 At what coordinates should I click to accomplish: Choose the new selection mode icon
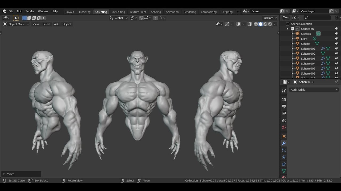click(x=25, y=18)
